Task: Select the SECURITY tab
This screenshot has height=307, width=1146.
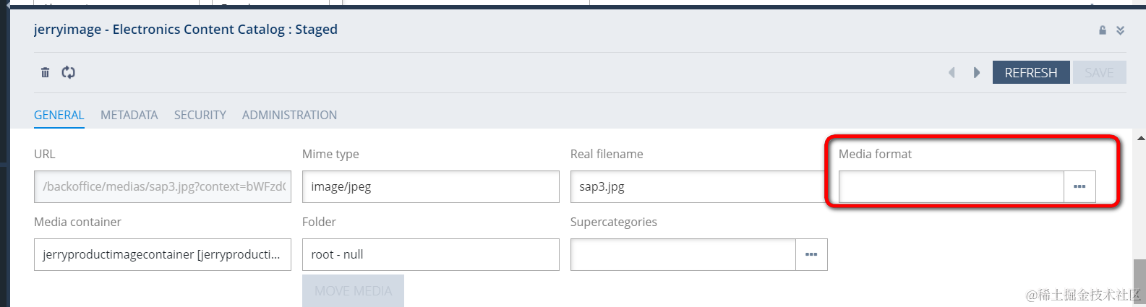Action: point(200,115)
